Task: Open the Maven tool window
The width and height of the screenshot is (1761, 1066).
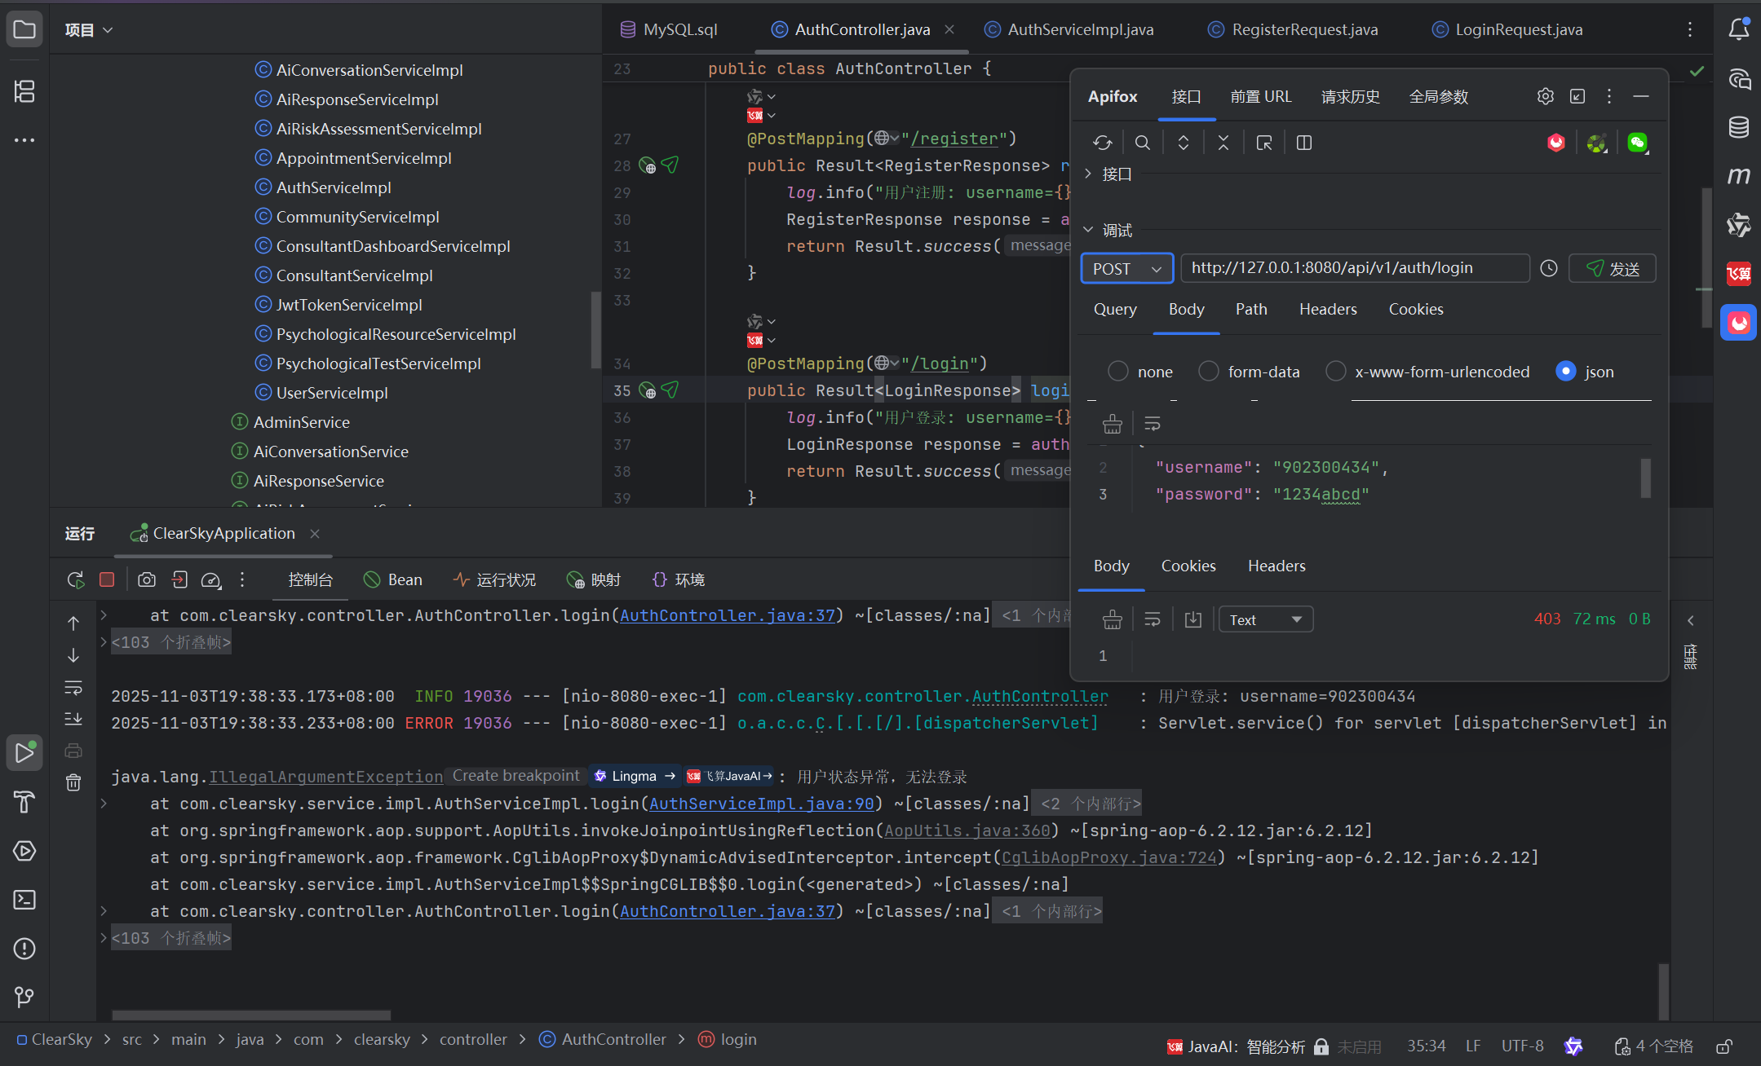Action: click(1738, 176)
